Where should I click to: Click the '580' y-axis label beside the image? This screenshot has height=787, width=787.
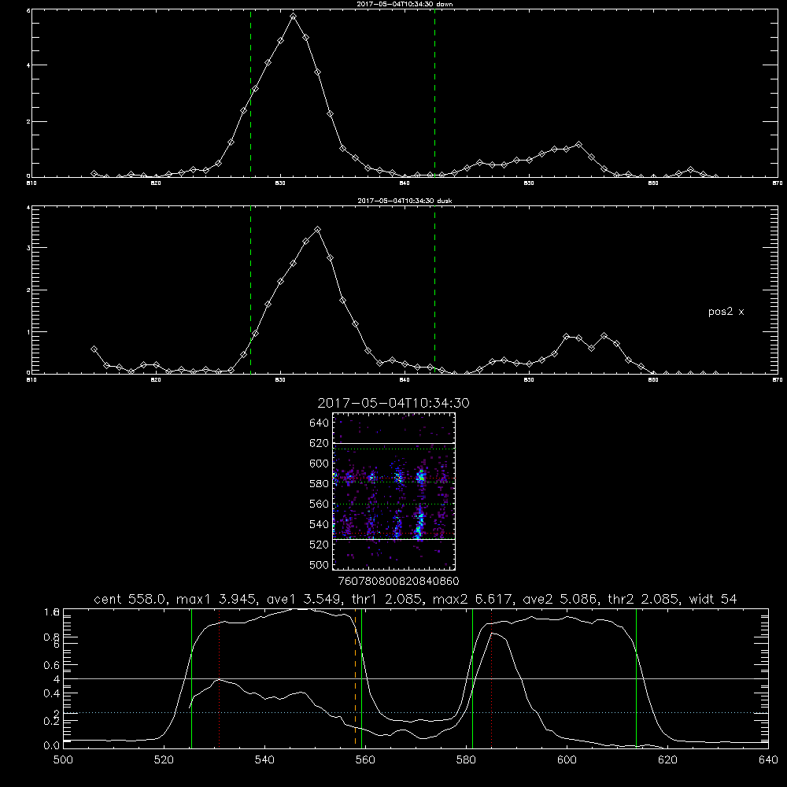click(319, 484)
